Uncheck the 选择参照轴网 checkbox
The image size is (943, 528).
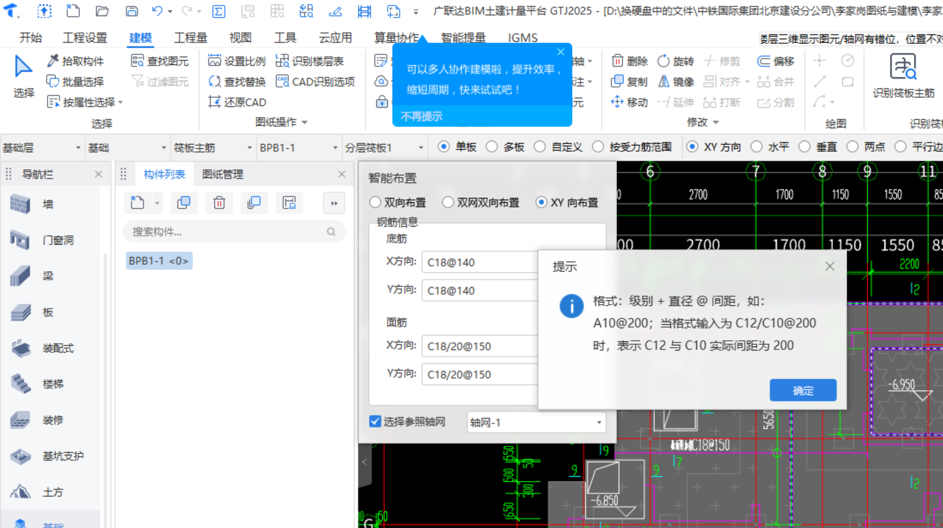coord(375,422)
